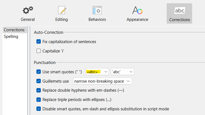Screen dimensions: 205x115
Task: Uncheck Replace double hyphens with em-dashes
Action: tap(39, 90)
